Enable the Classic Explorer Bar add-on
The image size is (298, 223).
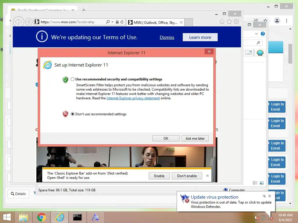159,176
